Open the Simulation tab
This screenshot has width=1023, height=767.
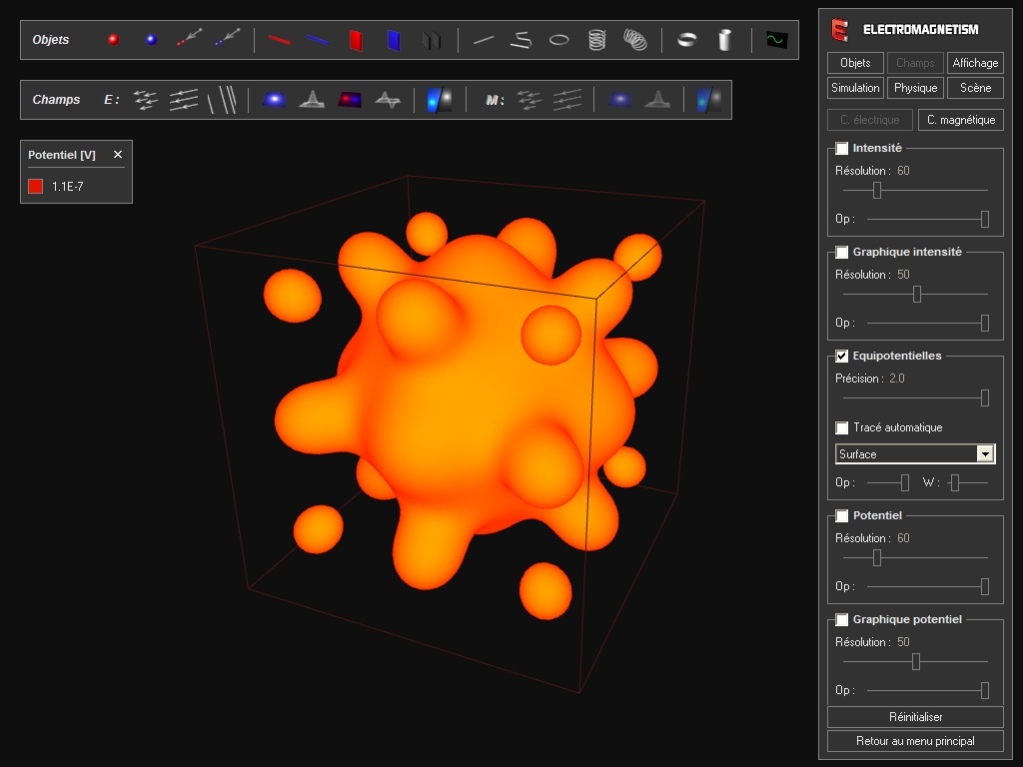(x=855, y=88)
